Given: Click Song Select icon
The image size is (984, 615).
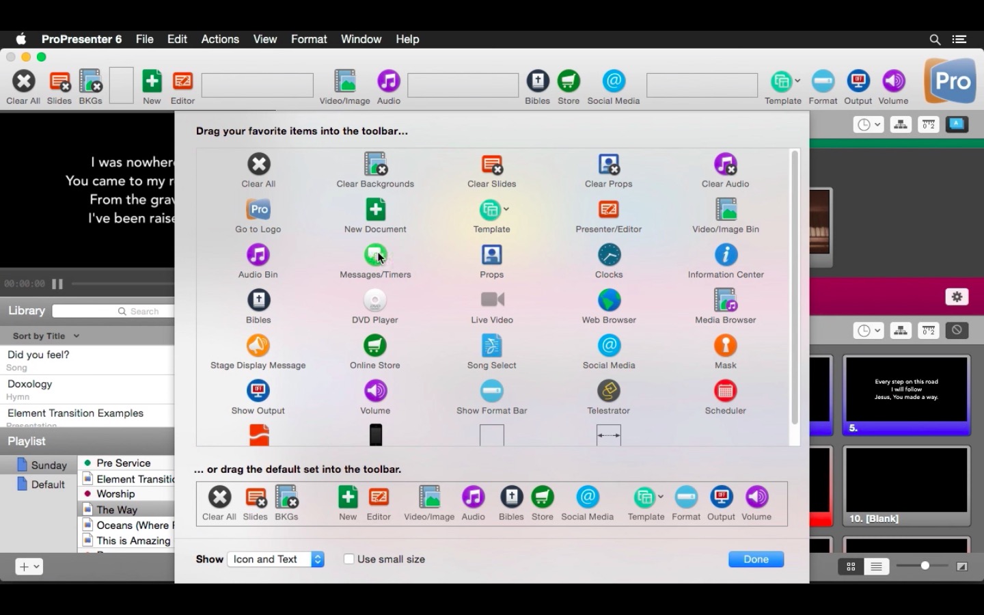Looking at the screenshot, I should click(492, 346).
